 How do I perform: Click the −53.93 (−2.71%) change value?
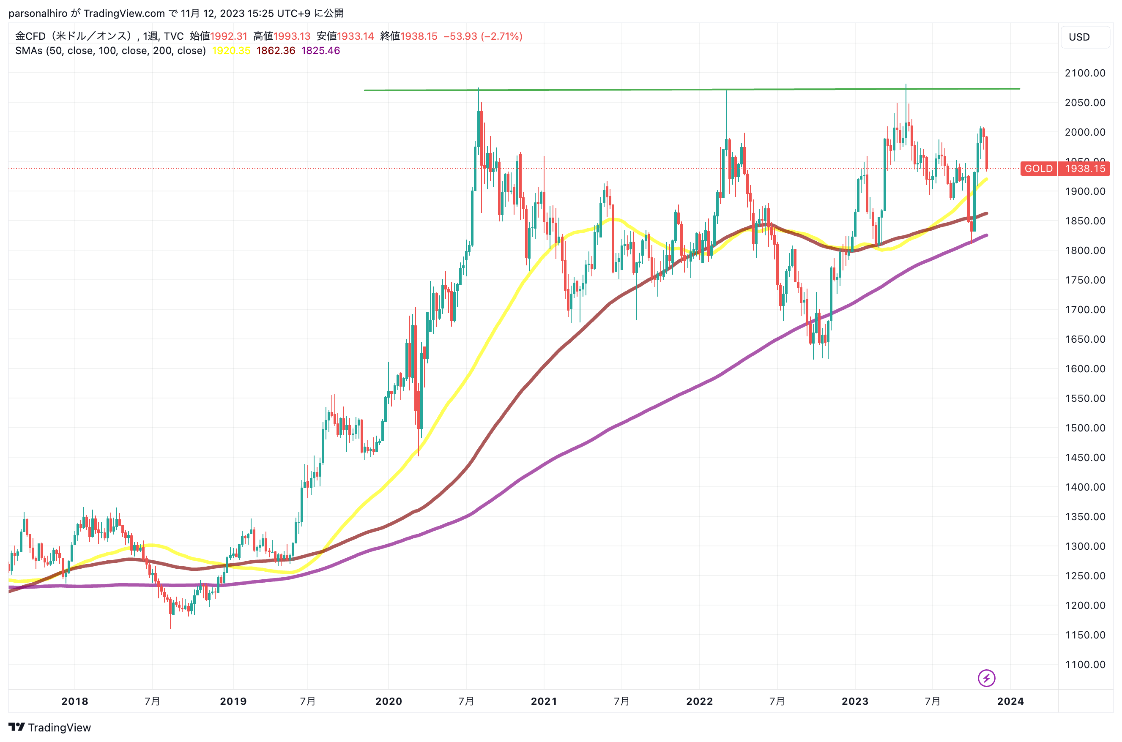(x=482, y=36)
